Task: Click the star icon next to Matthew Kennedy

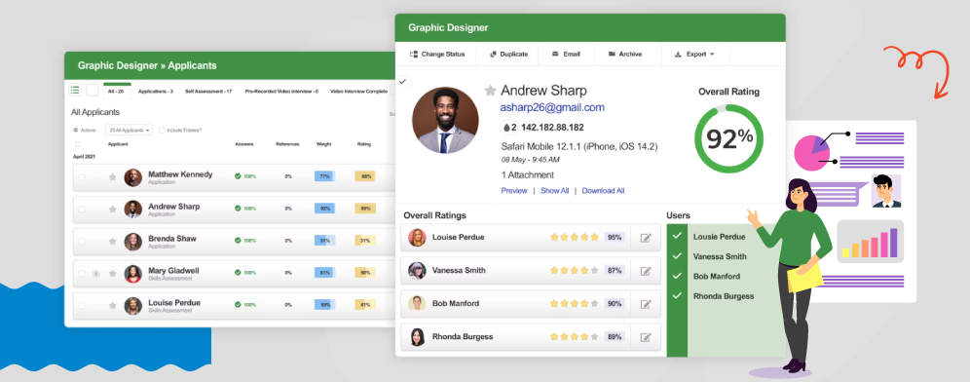Action: coord(113,177)
